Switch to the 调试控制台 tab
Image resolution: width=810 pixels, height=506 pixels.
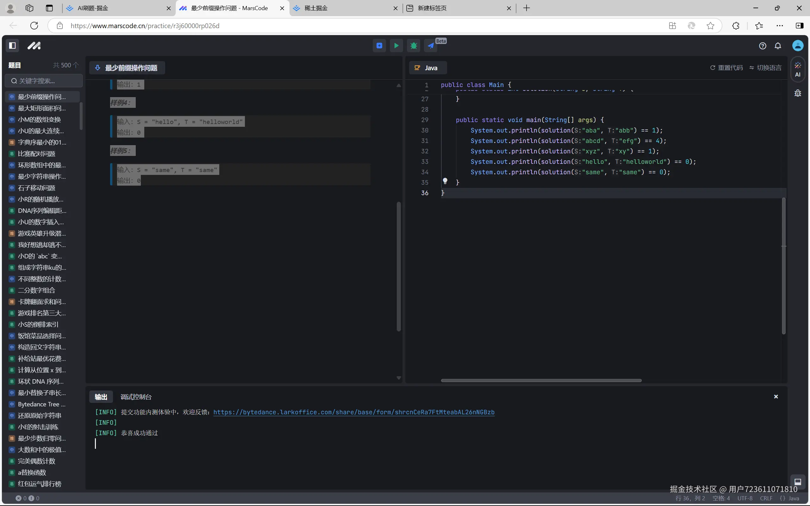136,397
